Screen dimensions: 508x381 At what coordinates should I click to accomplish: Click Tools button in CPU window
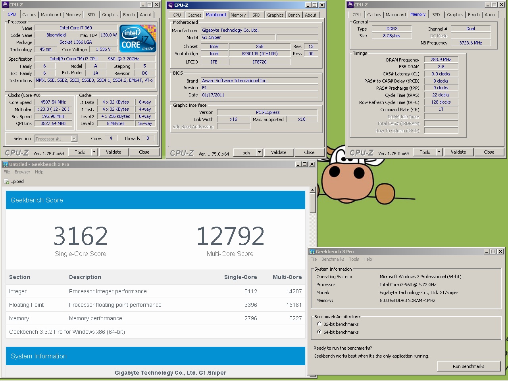point(80,152)
